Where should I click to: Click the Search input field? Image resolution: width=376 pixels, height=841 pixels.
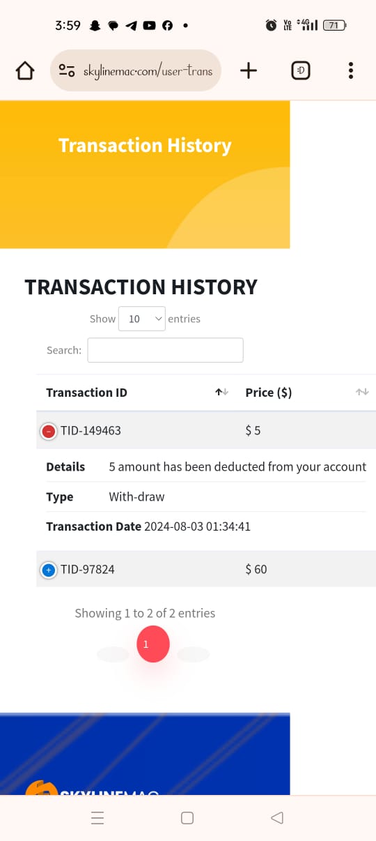point(165,350)
